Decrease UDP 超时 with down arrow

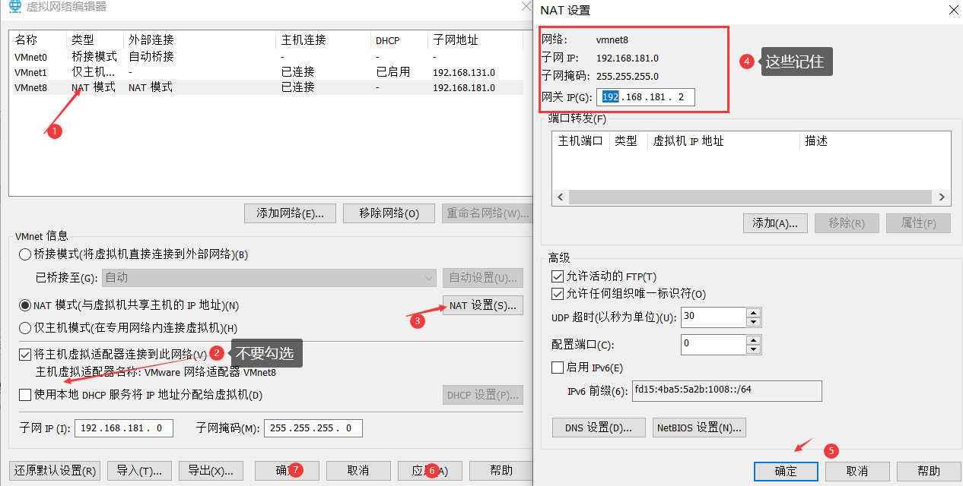[x=753, y=322]
